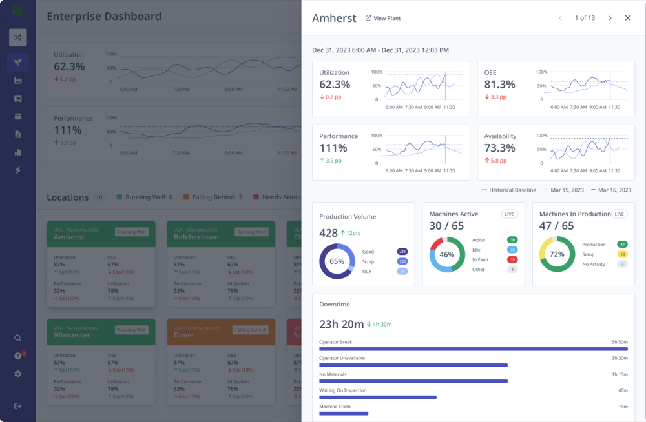Screen dimensions: 646x422
Task: Open the Amherst location card
Action: 101,264
